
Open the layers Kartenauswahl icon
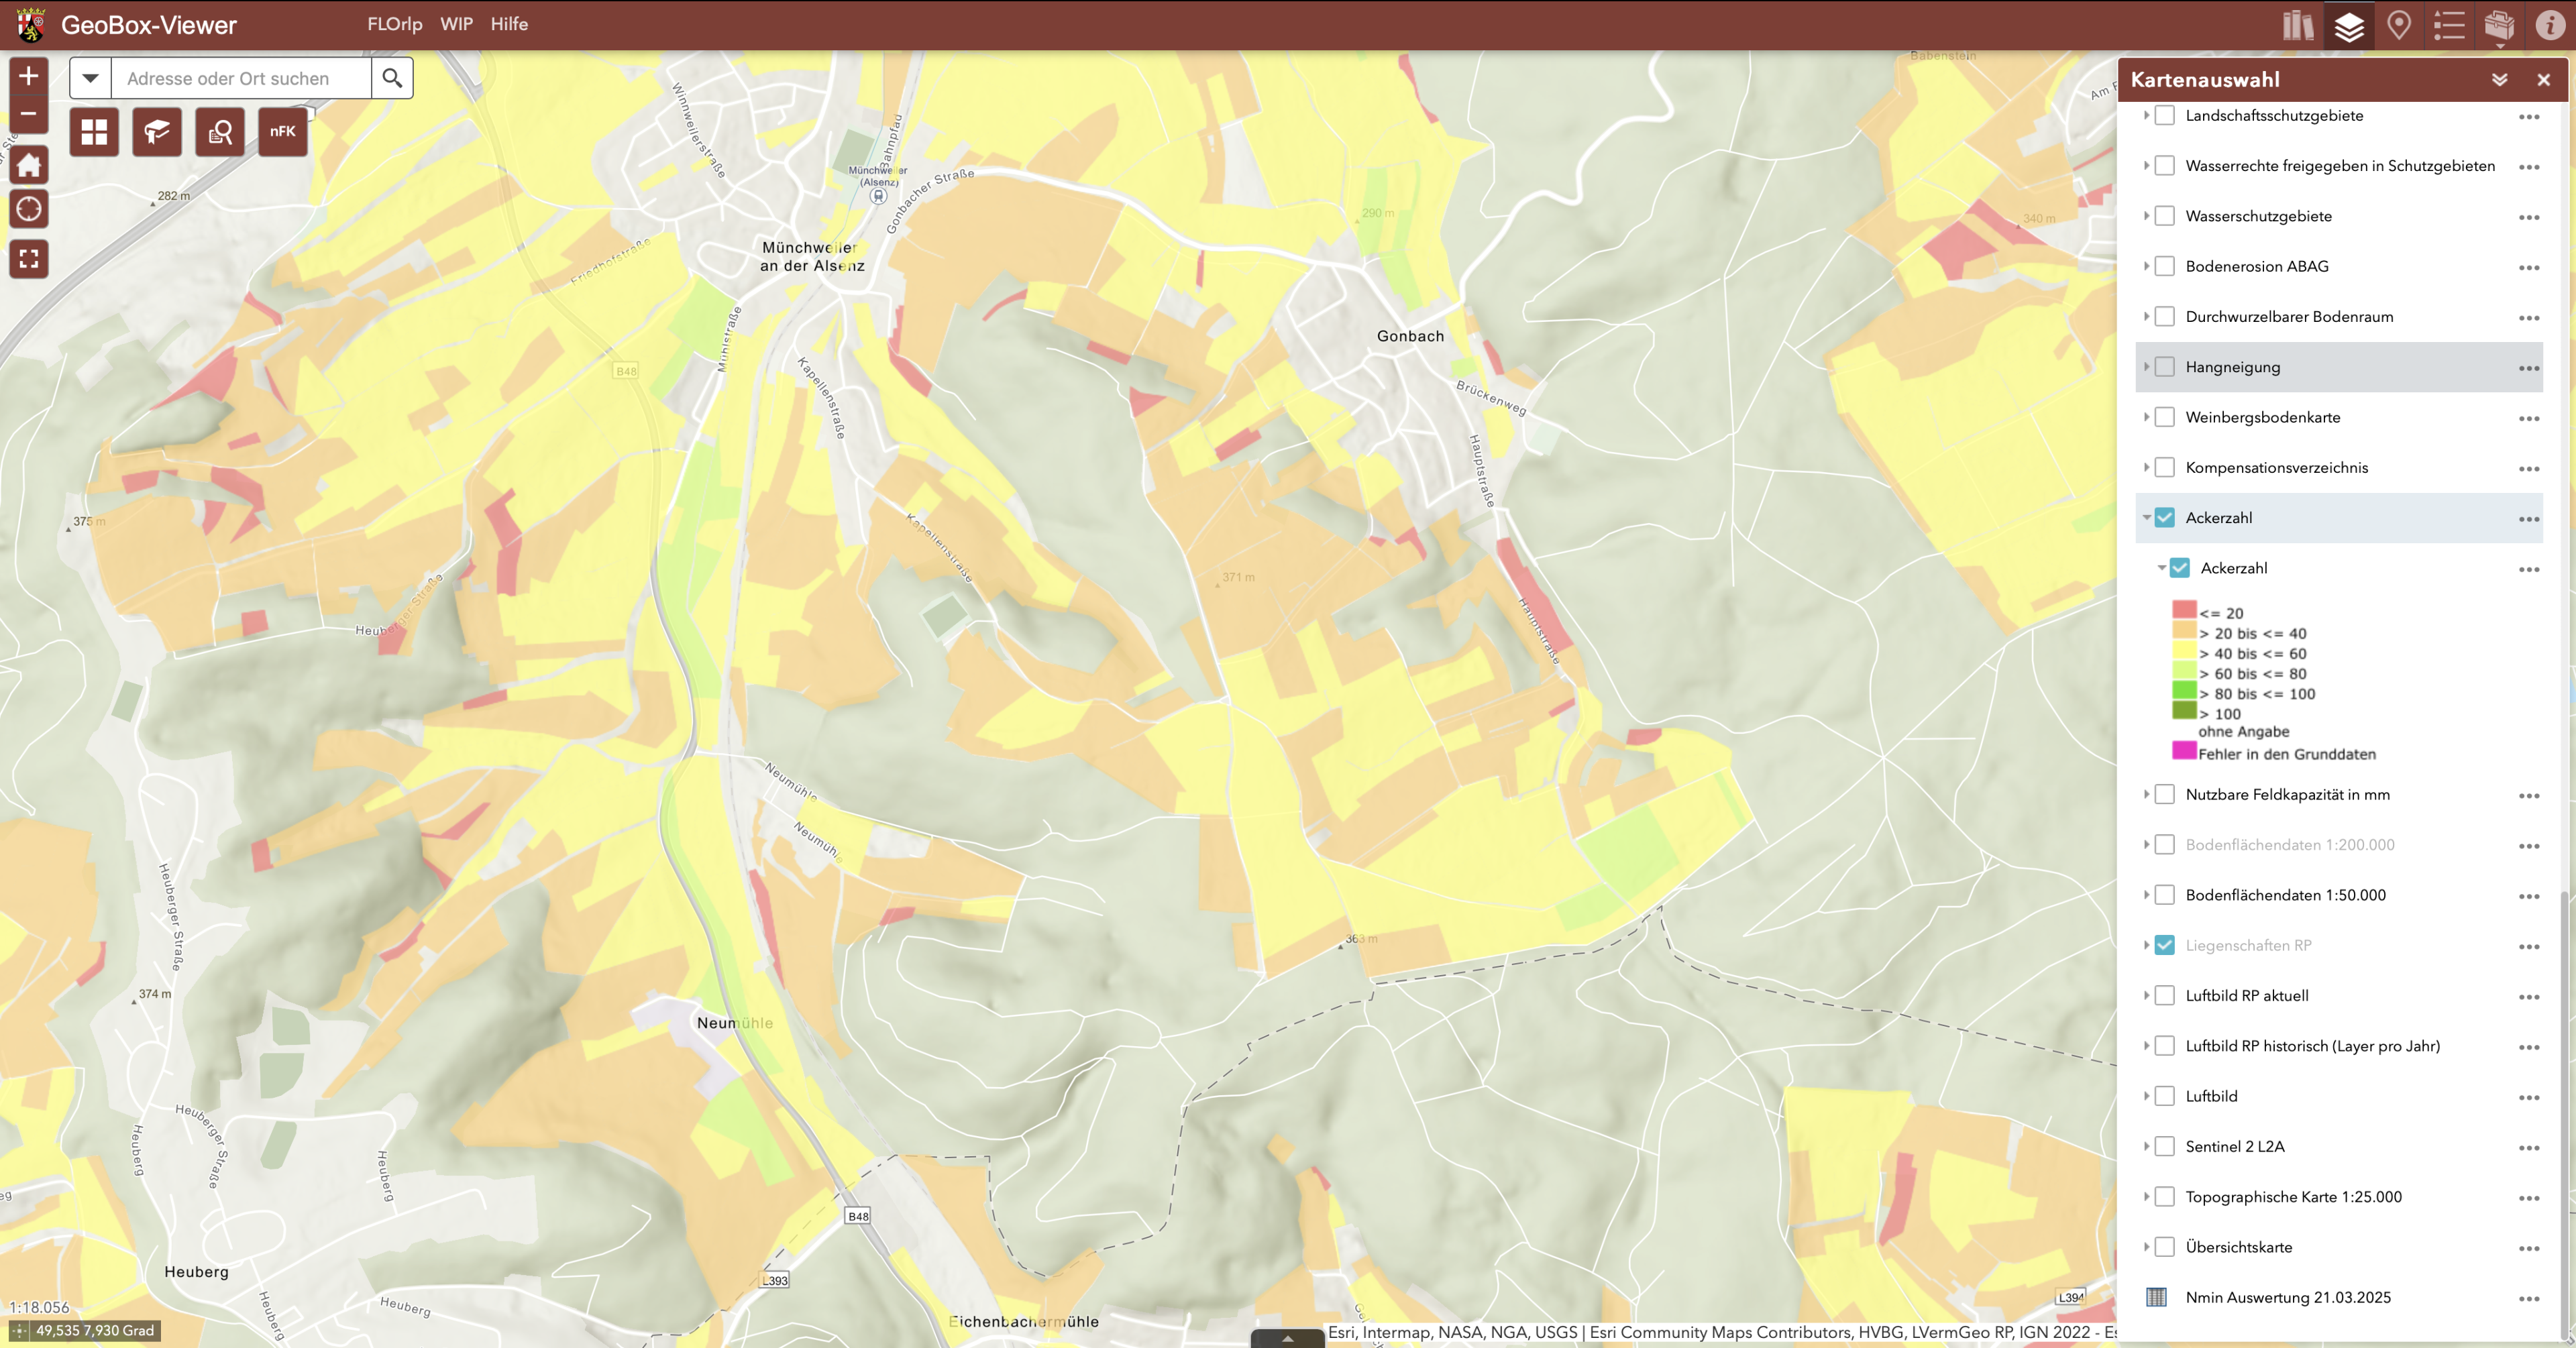point(2349,25)
